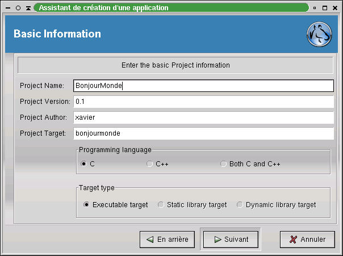Select Executable target type

click(86, 205)
